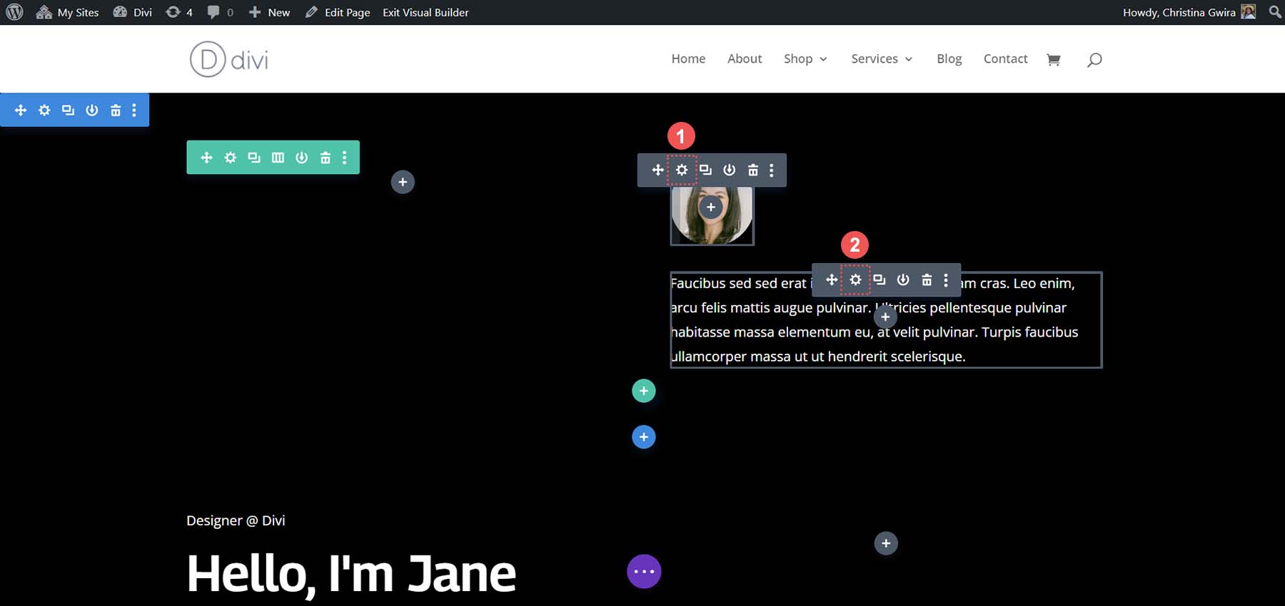Click Exit Visual Builder

click(425, 12)
